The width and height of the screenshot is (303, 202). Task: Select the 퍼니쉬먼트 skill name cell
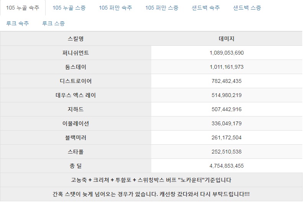(75, 53)
